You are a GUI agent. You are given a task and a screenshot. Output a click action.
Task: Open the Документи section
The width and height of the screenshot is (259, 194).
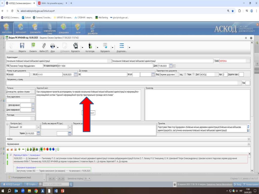35,28
